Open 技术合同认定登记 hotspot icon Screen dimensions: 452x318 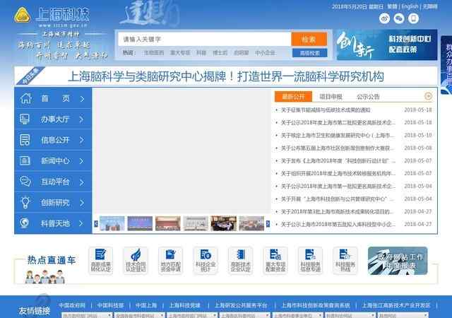pos(136,261)
